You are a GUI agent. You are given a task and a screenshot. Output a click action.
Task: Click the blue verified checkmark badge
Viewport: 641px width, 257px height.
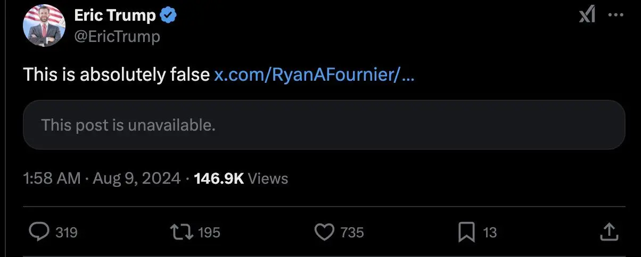pos(169,16)
